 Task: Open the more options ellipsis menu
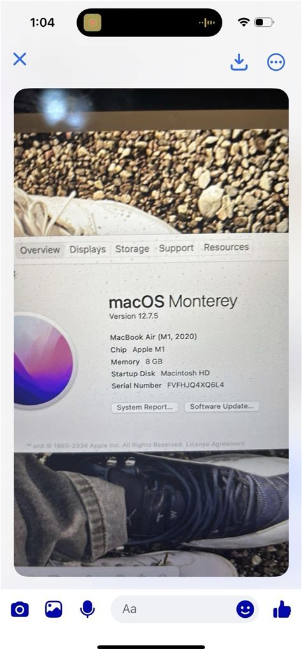[x=276, y=62]
